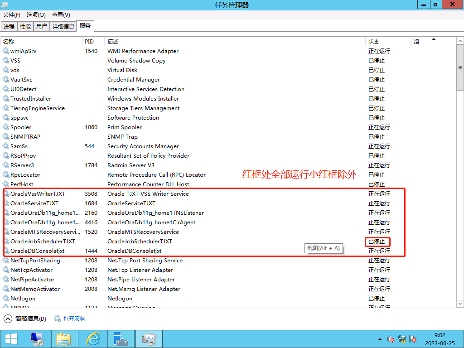Click the gear icon beside Netlogon
The height and width of the screenshot is (348, 464).
click(x=5, y=298)
